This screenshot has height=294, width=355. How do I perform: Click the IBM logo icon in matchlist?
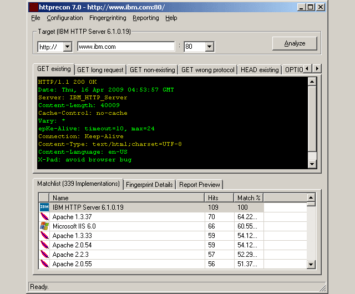(44, 207)
